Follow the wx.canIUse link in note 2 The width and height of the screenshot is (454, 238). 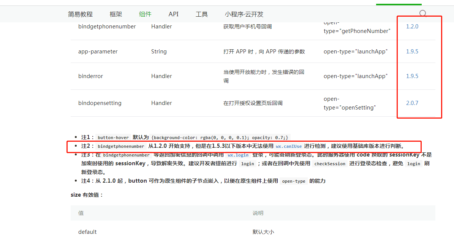point(289,146)
